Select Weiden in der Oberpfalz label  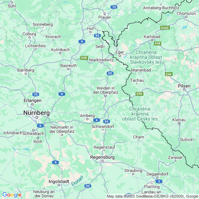(106, 90)
